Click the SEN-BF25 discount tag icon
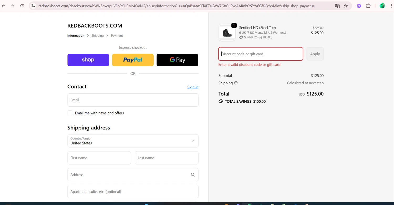 (241, 37)
